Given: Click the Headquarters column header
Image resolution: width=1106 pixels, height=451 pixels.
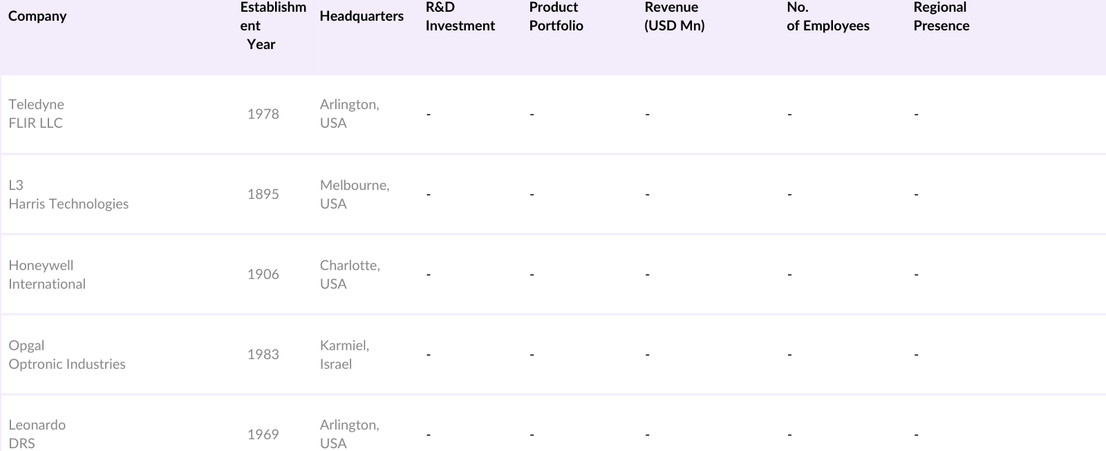Looking at the screenshot, I should [362, 16].
